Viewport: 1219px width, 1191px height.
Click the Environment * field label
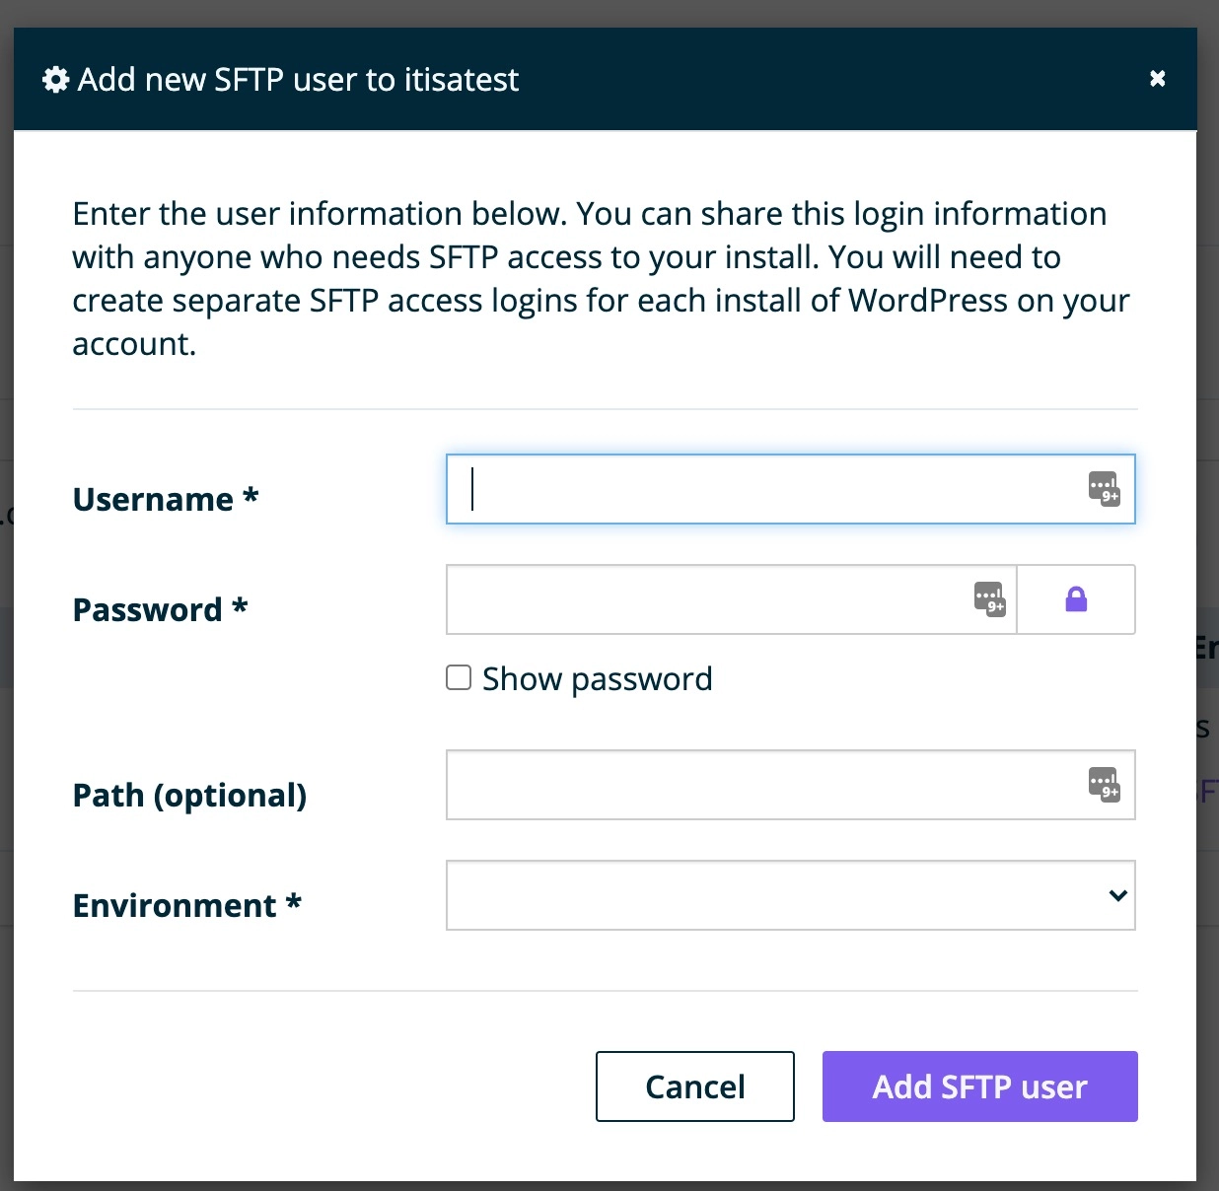[x=186, y=905]
